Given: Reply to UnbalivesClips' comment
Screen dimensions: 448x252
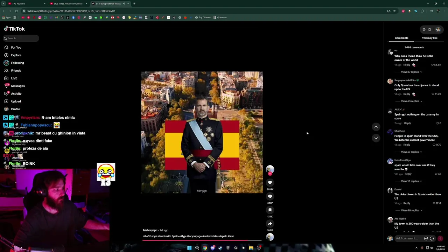Looking at the screenshot, I should tap(408, 174).
